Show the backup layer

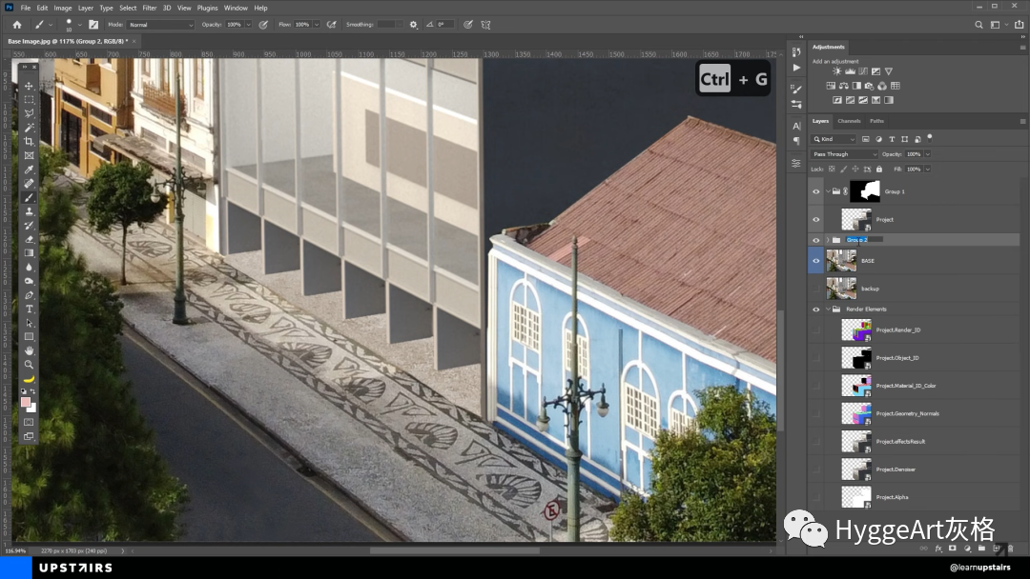point(815,289)
